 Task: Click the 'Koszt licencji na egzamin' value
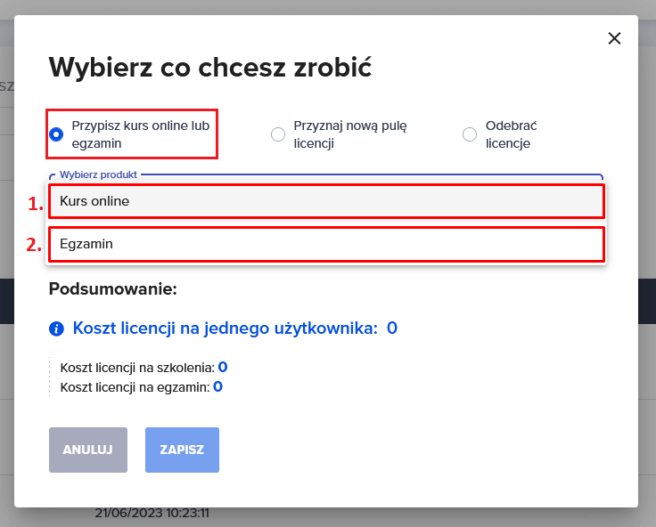click(217, 386)
